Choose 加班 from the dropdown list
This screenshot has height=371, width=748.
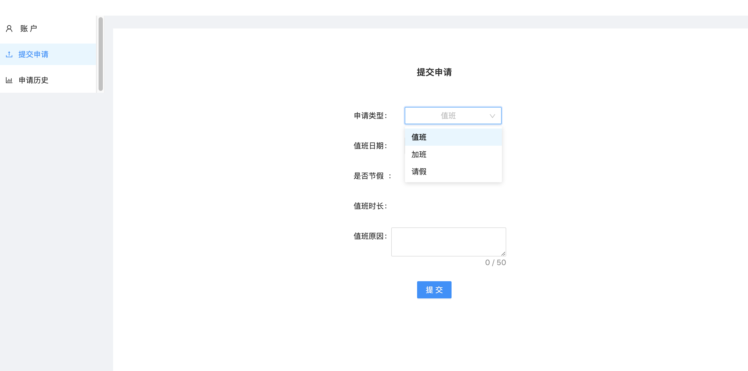click(x=419, y=155)
